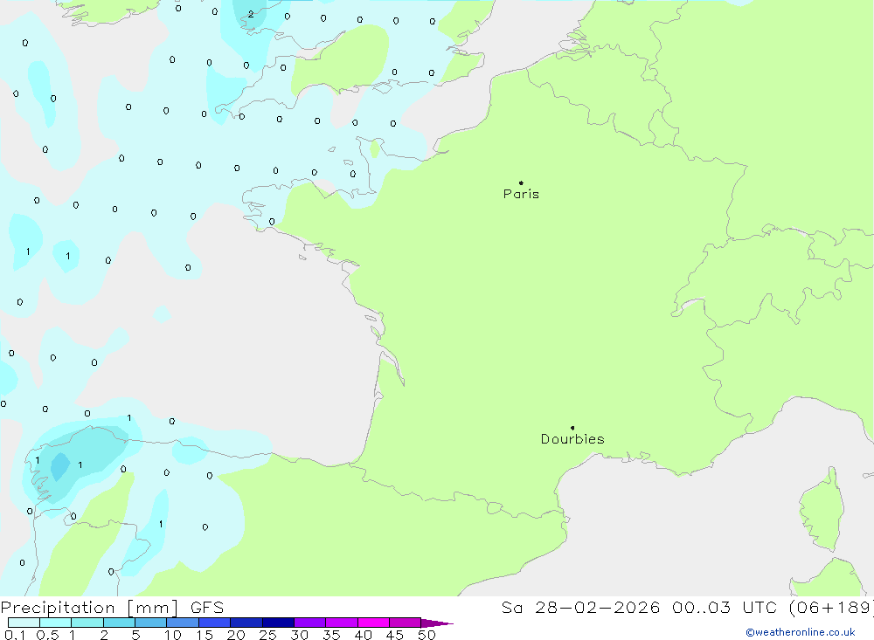The height and width of the screenshot is (640, 874).
Task: Click the Paris city label
Action: (521, 194)
